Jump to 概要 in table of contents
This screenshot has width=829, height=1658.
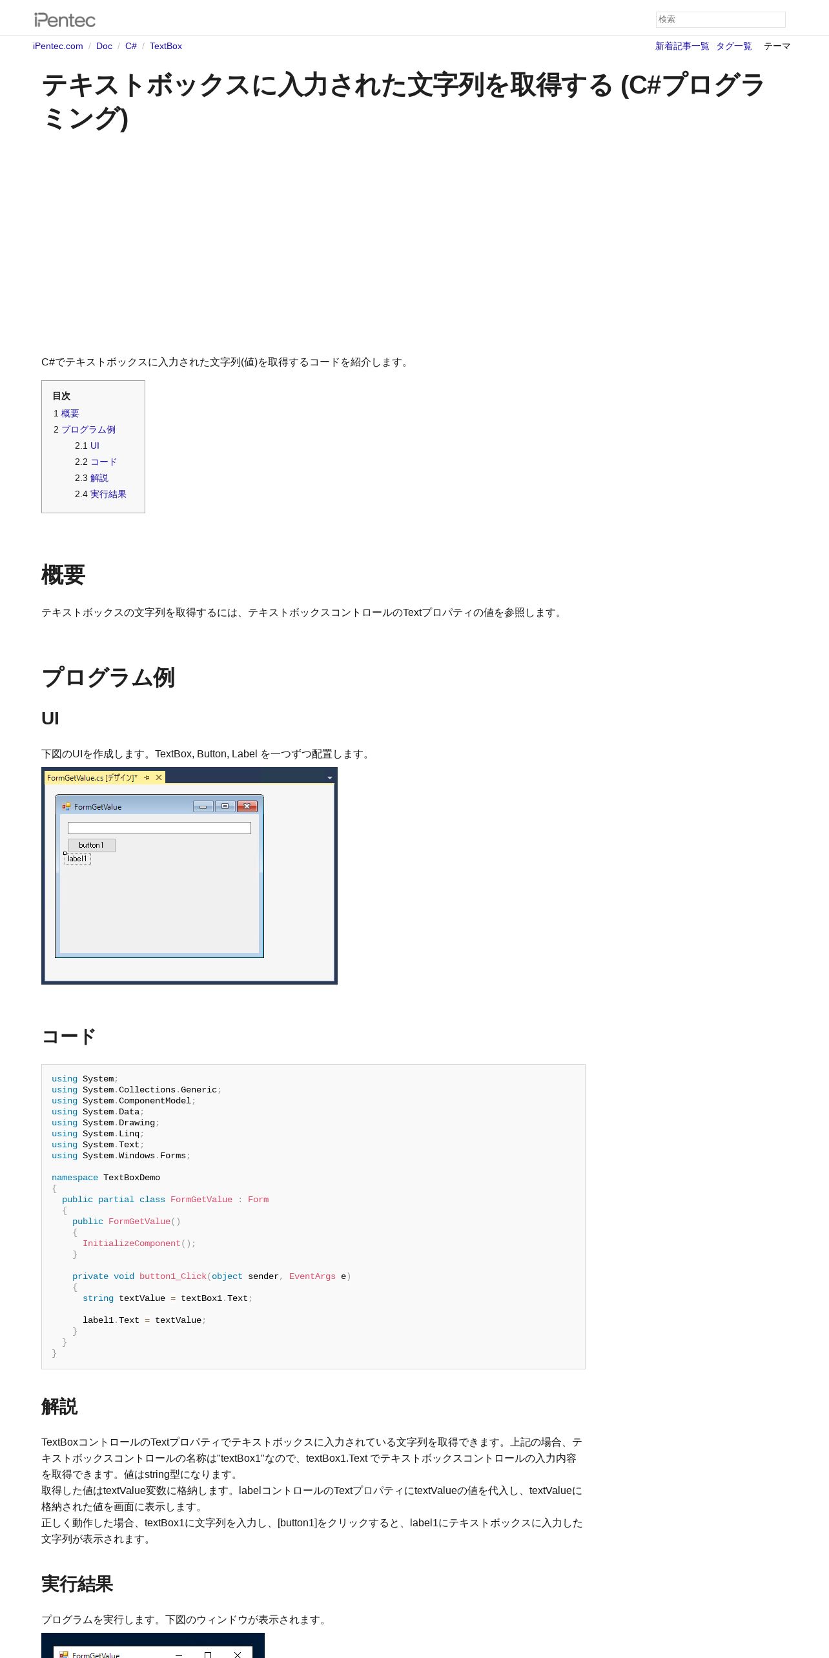(x=70, y=413)
